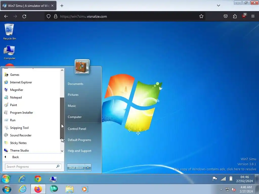Reload the Win7 Simu page
The height and width of the screenshot is (194, 259).
click(24, 16)
